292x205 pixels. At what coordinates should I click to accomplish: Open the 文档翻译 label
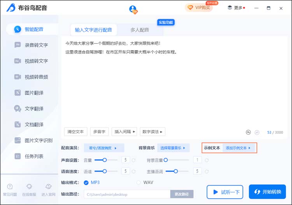[34, 124]
